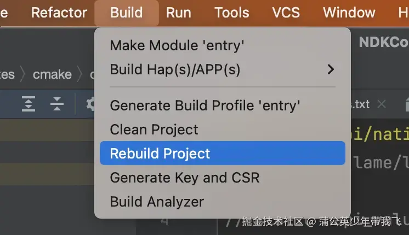Open Generate Key and CSR
The width and height of the screenshot is (409, 235).
pos(185,178)
